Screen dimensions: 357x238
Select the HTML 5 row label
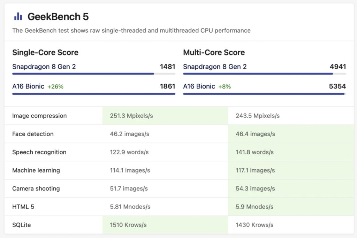click(x=23, y=207)
